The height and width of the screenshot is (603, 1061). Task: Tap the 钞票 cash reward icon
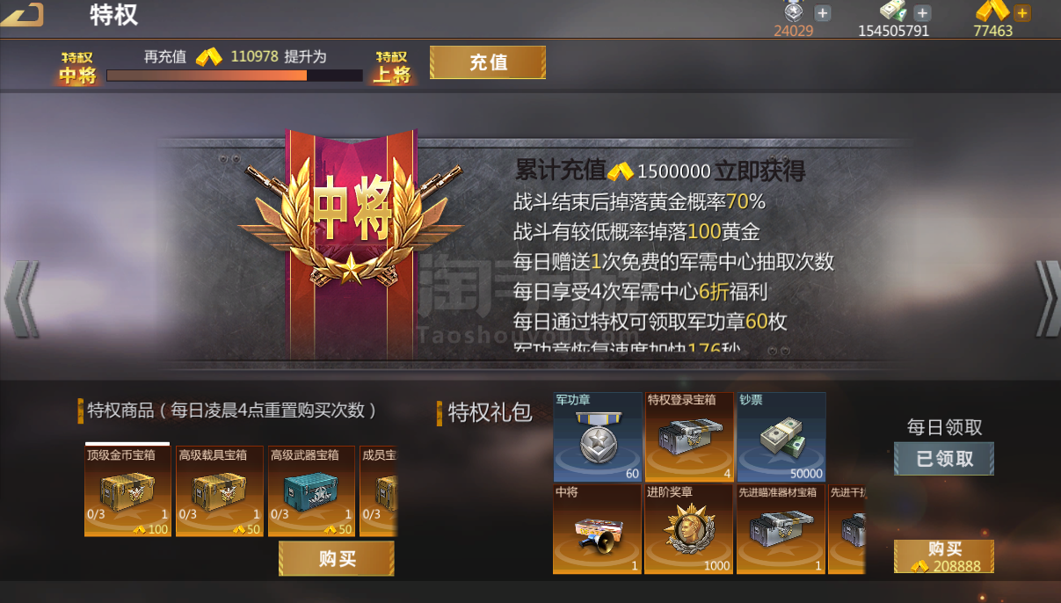pyautogui.click(x=781, y=437)
